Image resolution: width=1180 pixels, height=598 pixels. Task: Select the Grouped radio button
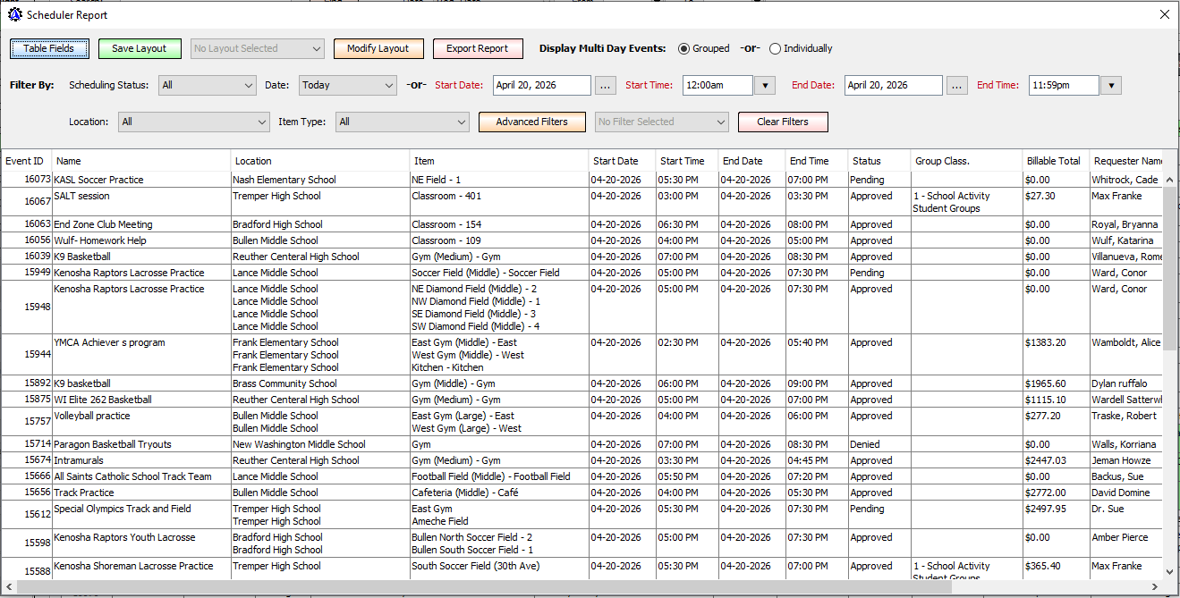(684, 49)
